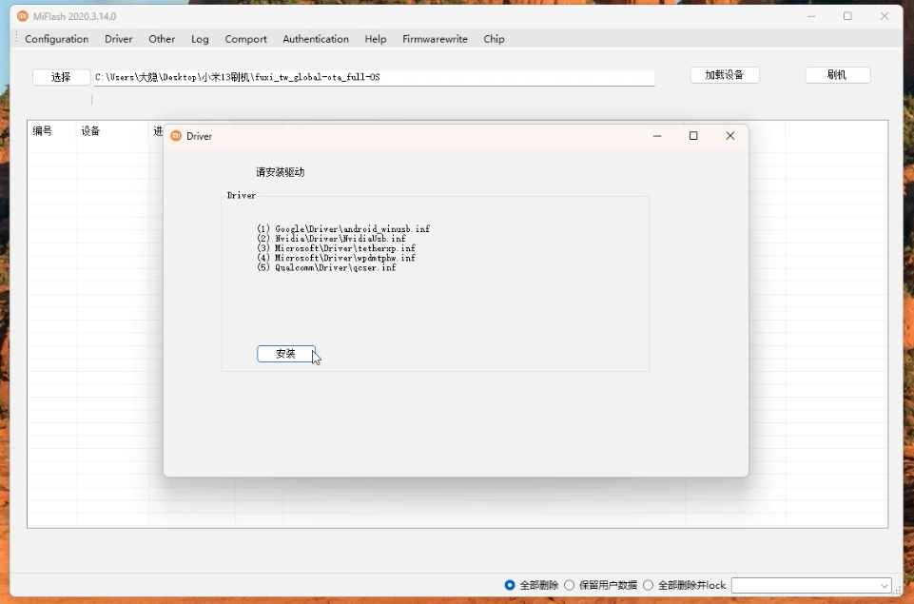Viewport: 914px width, 604px height.
Task: Minimize the Driver dialog
Action: (x=657, y=136)
